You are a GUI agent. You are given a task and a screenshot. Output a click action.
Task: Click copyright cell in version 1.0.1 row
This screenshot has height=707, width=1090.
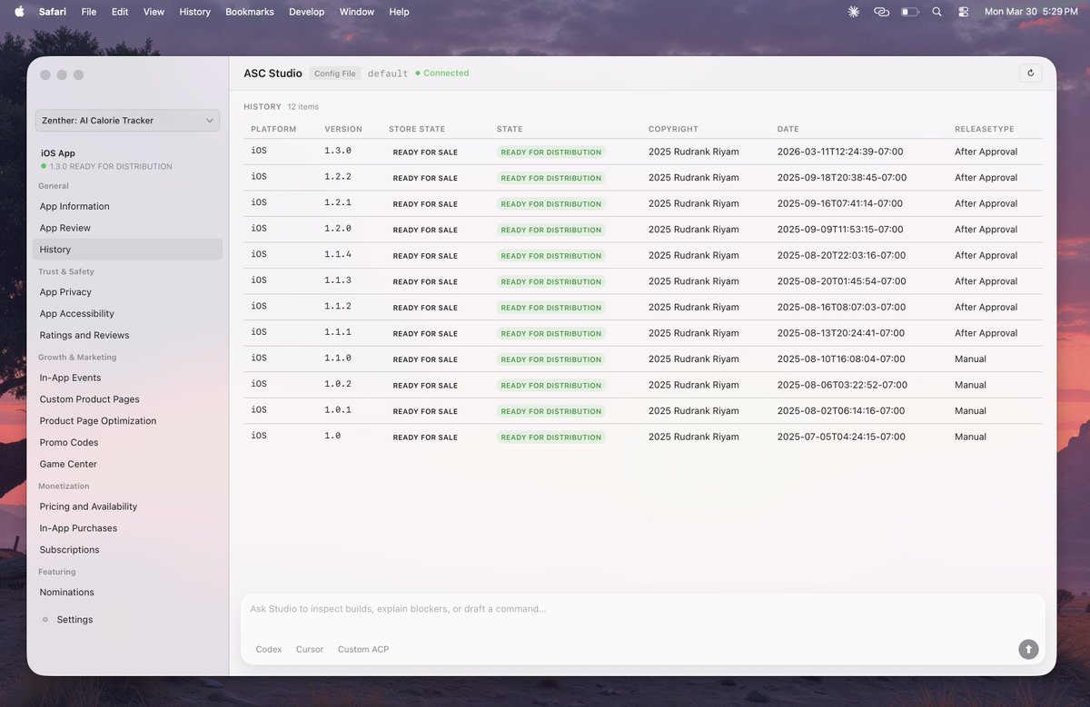click(x=694, y=410)
